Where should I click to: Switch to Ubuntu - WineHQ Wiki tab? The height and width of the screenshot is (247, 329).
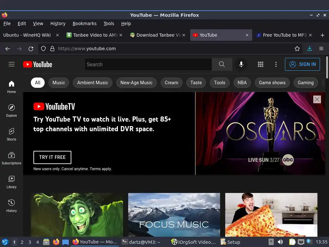[x=27, y=35]
